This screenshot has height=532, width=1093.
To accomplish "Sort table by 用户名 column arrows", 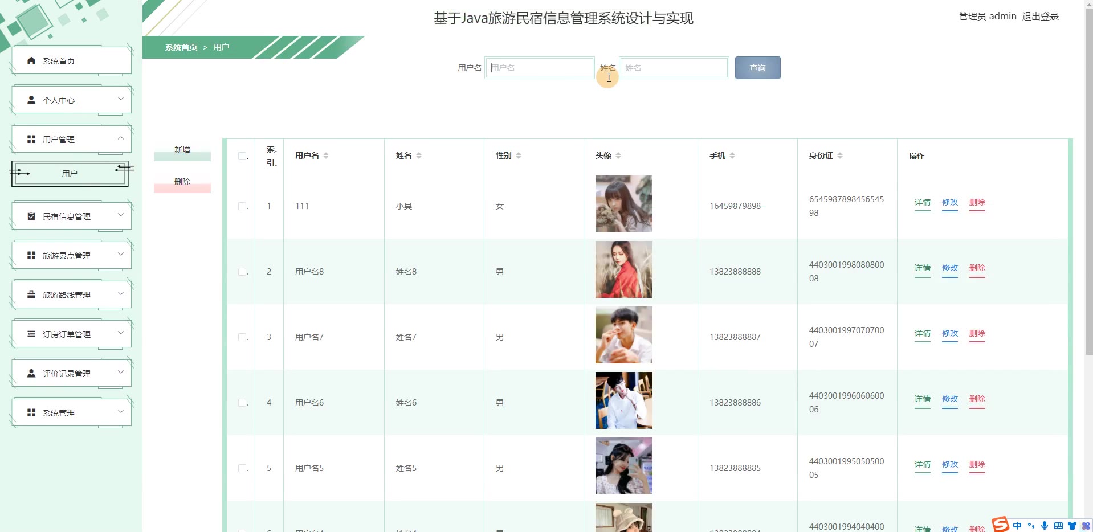I will coord(326,155).
